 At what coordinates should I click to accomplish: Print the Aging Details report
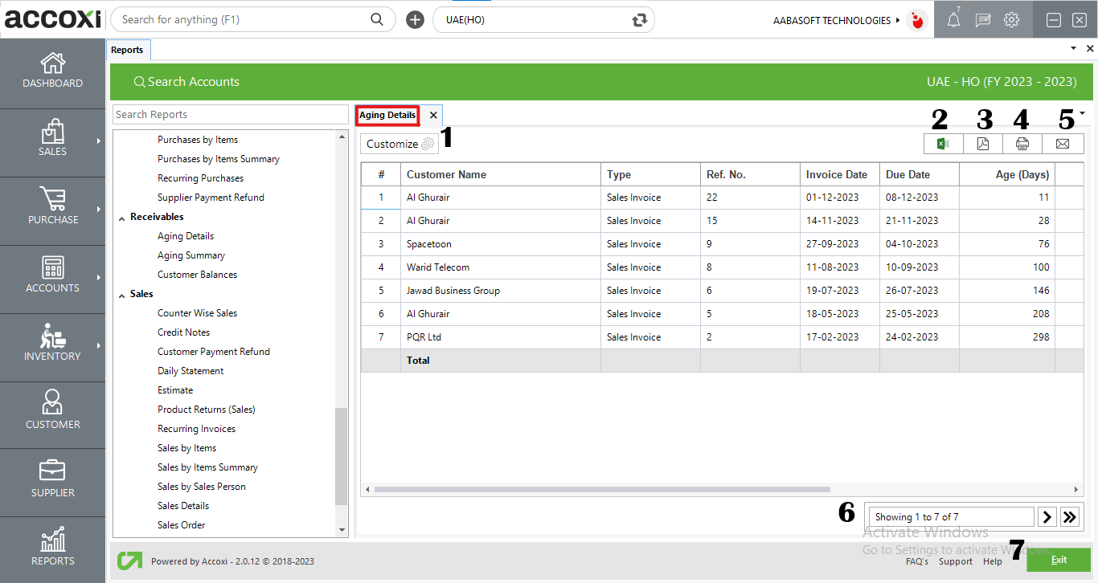1022,144
